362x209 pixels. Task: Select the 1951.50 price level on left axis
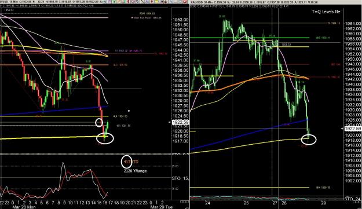pos(181,25)
